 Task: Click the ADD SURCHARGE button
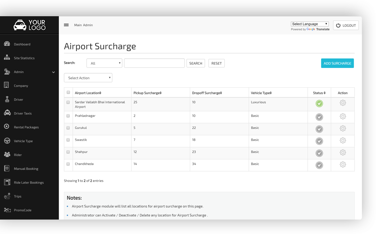point(337,63)
